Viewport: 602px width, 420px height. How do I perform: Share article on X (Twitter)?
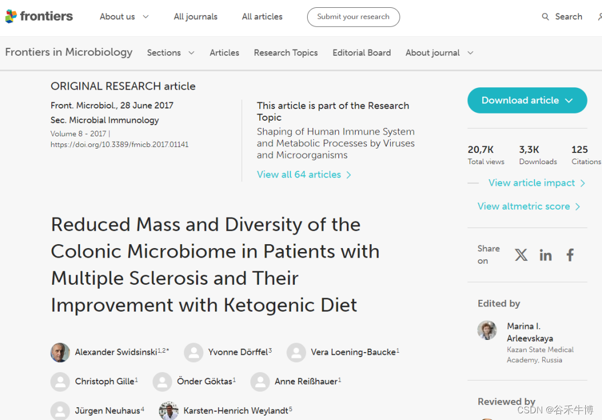[x=521, y=255]
